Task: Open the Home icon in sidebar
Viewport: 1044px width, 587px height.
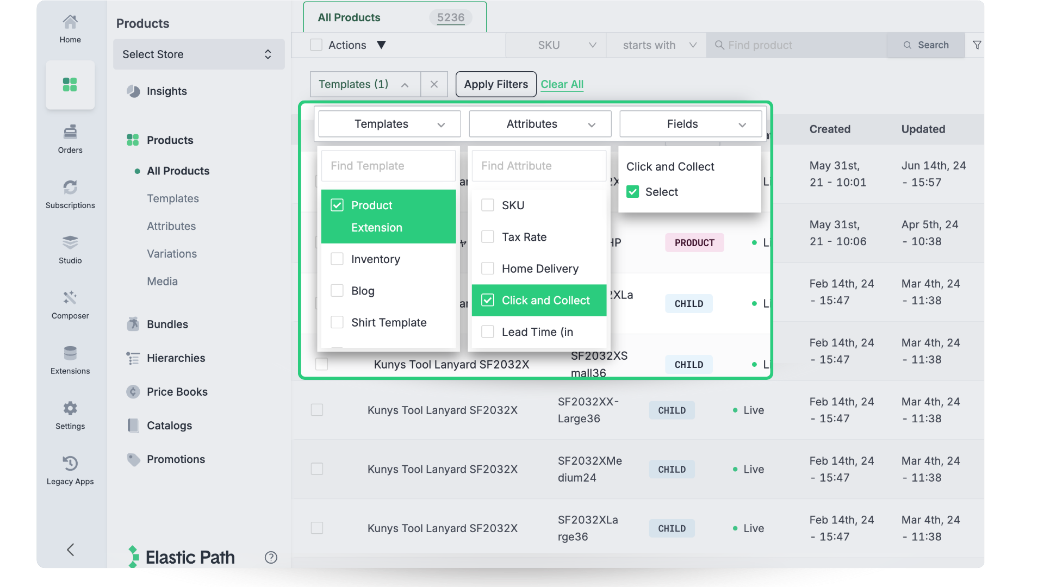Action: click(x=70, y=23)
